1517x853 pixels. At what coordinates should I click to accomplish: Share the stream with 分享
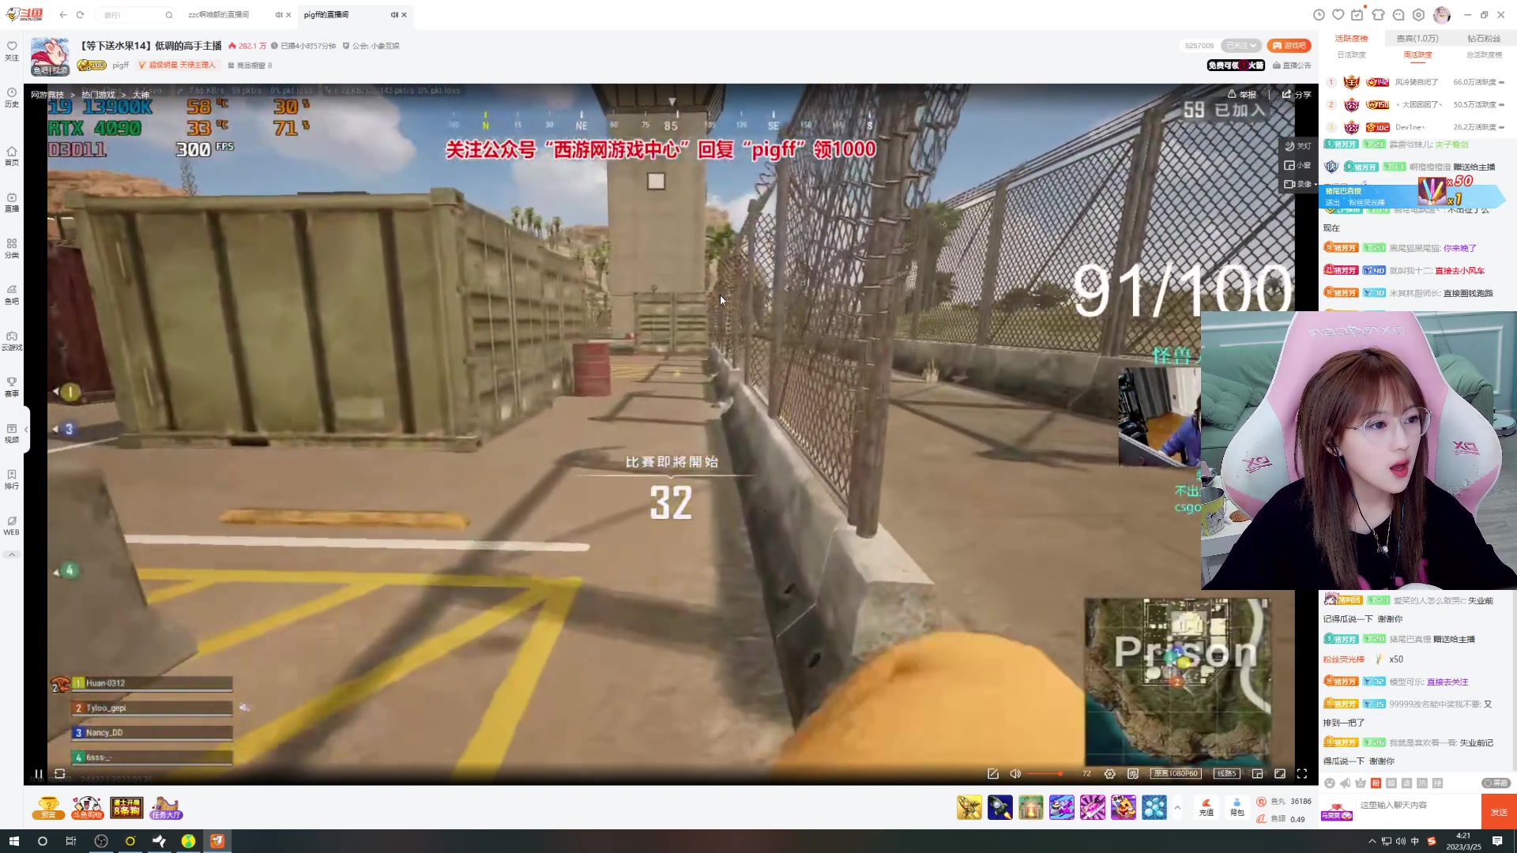(1297, 95)
